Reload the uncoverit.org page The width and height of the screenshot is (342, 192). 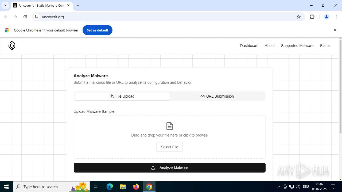coord(25,17)
